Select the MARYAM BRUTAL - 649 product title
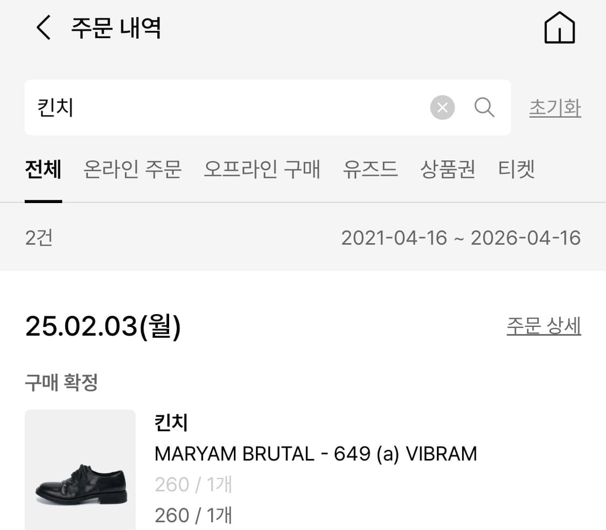The image size is (606, 530). click(x=316, y=454)
